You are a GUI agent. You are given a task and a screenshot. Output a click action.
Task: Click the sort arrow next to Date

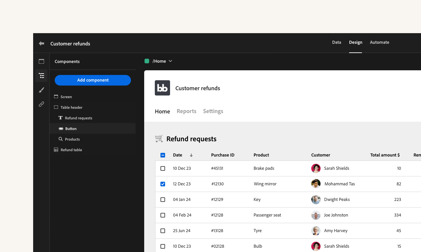[191, 155]
